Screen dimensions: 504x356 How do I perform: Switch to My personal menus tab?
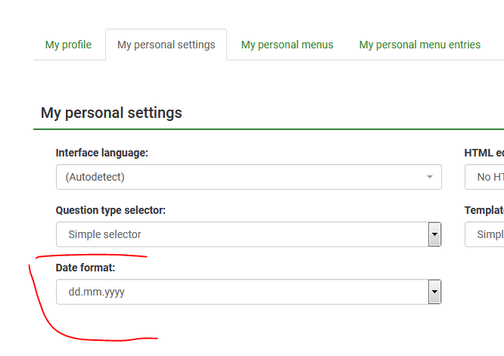tap(287, 45)
